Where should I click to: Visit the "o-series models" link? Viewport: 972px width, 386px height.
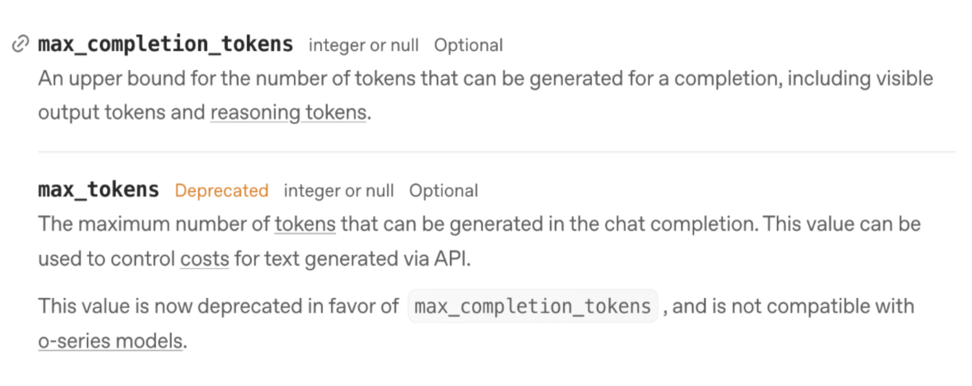tap(110, 341)
